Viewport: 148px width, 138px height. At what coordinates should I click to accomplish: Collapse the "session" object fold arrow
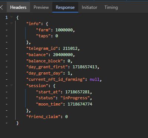pyautogui.click(x=11, y=85)
